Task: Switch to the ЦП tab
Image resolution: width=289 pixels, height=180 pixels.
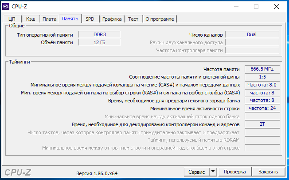Action: (12, 19)
